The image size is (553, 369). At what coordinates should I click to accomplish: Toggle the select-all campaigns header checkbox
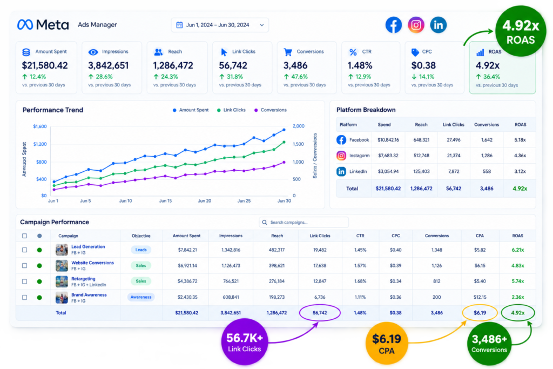pos(24,236)
